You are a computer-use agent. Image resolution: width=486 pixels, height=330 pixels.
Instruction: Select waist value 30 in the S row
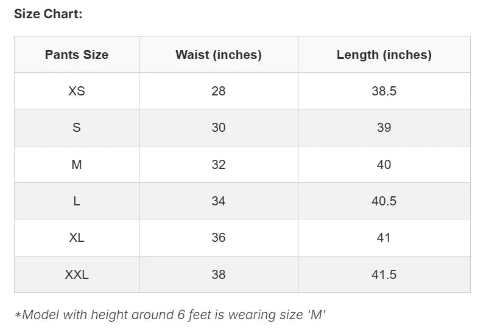[x=219, y=128]
